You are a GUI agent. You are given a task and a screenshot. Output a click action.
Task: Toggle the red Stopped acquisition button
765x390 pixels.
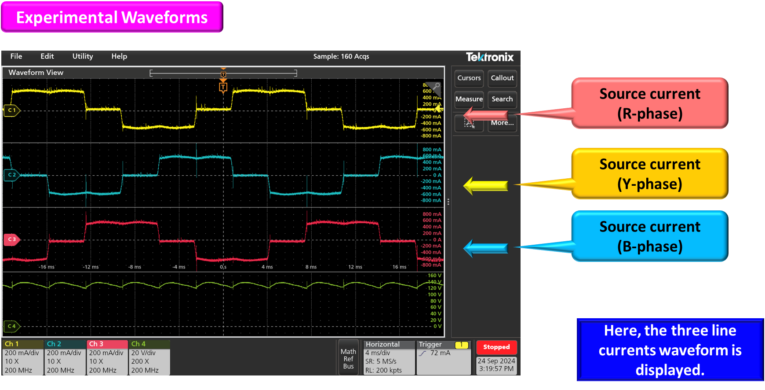click(x=496, y=347)
